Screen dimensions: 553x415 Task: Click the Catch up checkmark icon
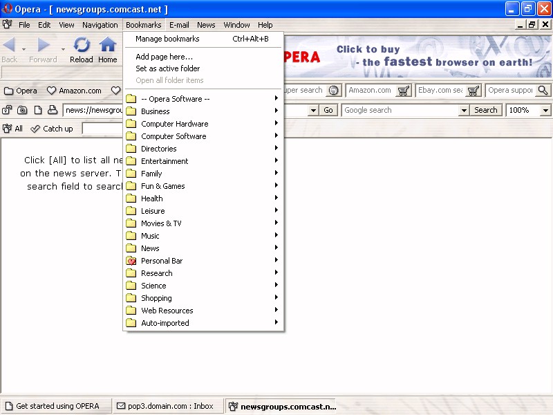[35, 129]
